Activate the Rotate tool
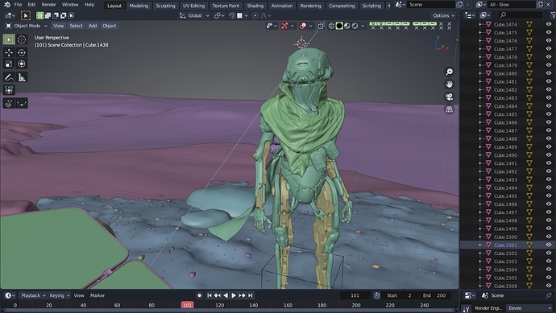This screenshot has height=313, width=556. (x=22, y=52)
